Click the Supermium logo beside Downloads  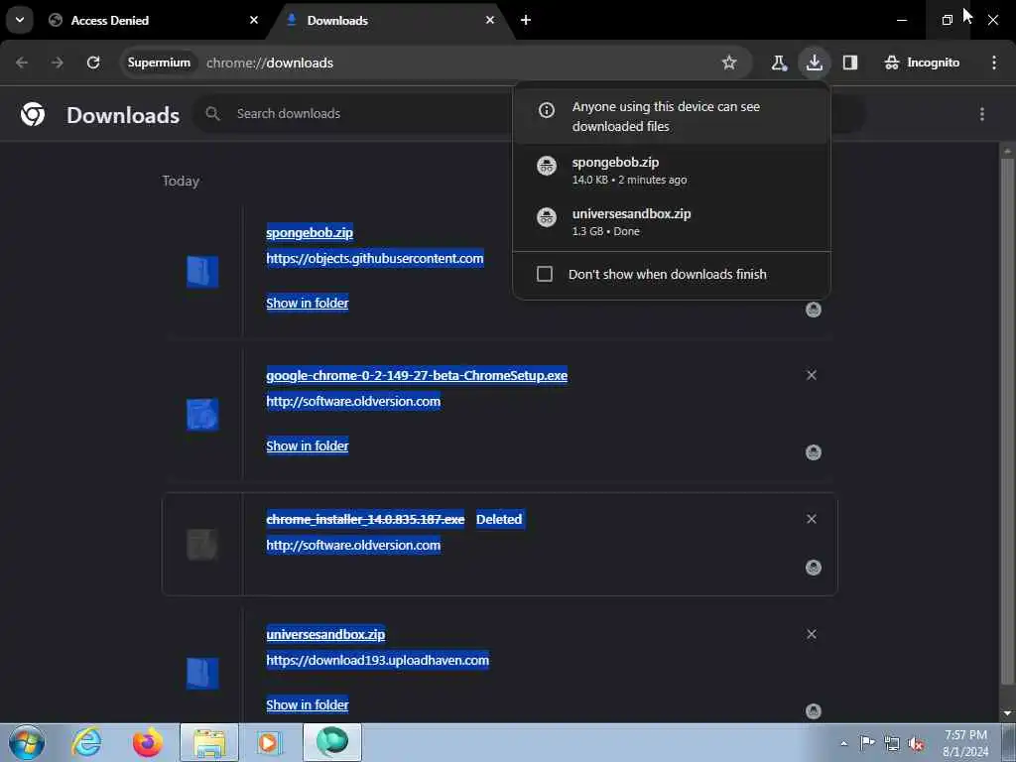(33, 114)
